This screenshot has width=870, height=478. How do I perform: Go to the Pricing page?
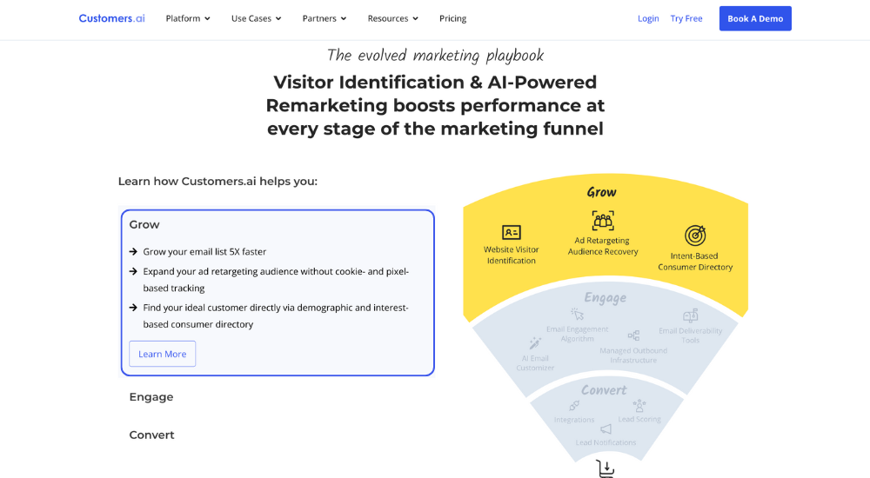point(452,18)
